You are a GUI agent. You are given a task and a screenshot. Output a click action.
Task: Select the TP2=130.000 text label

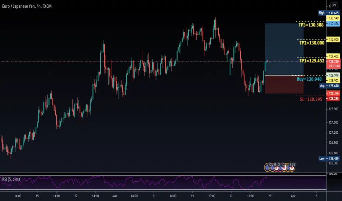[x=312, y=43]
